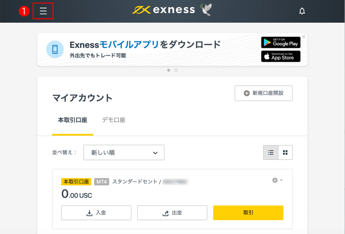Open the Google Play store badge
This screenshot has width=345, height=234.
(281, 42)
